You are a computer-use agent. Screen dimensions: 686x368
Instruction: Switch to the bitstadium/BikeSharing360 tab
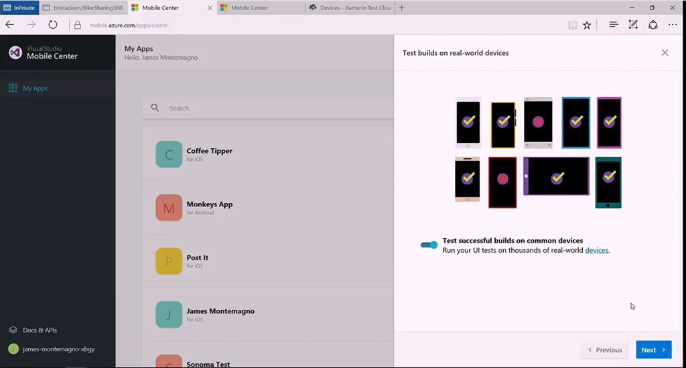point(83,7)
